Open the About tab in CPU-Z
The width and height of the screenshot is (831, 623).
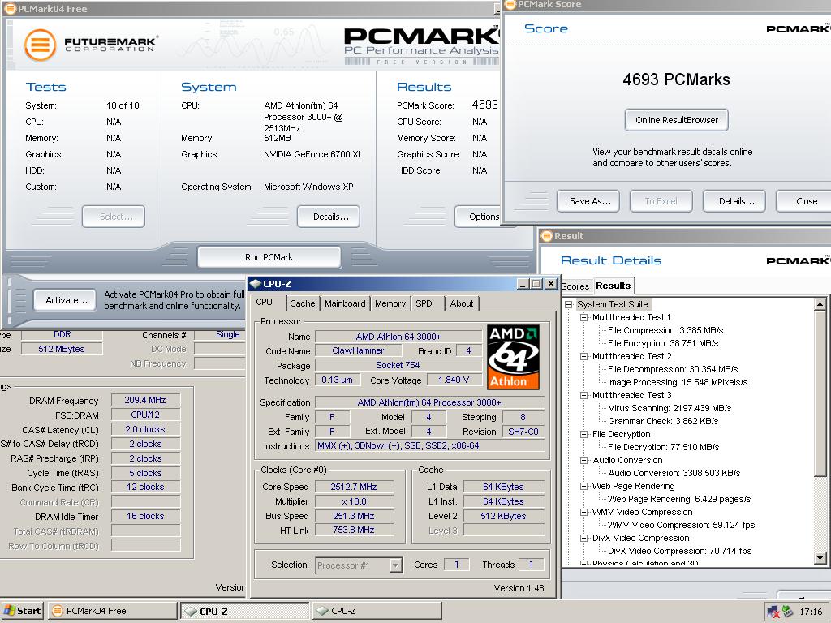462,303
